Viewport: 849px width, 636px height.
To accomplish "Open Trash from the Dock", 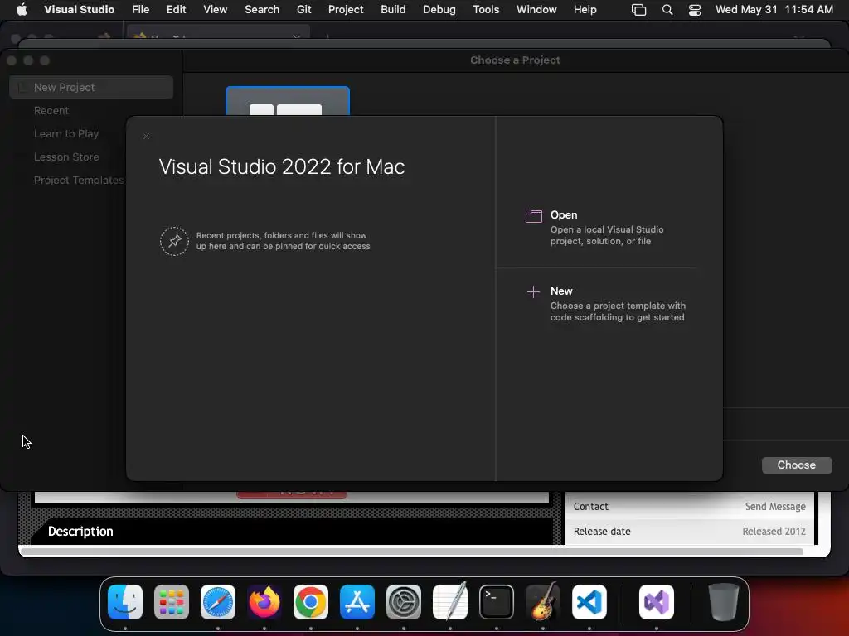I will pyautogui.click(x=723, y=602).
